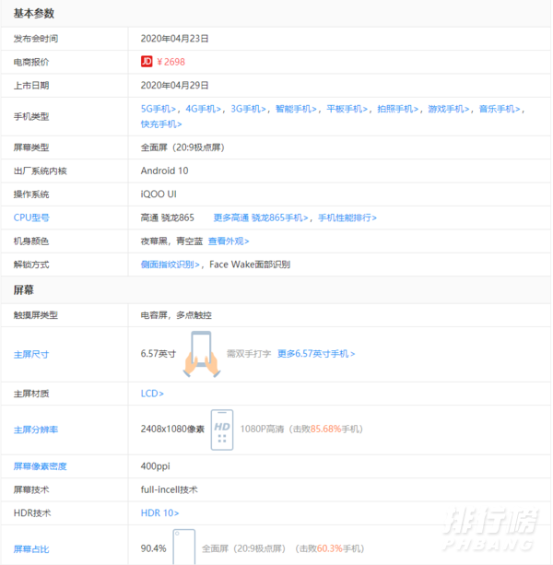This screenshot has width=553, height=565.
Task: Click the screen ratio phone outline icon
Action: [x=184, y=547]
